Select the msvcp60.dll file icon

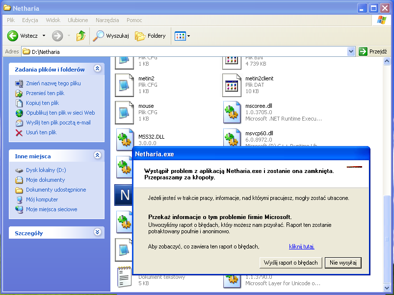[232, 137]
